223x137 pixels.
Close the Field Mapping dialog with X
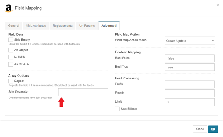218,5
